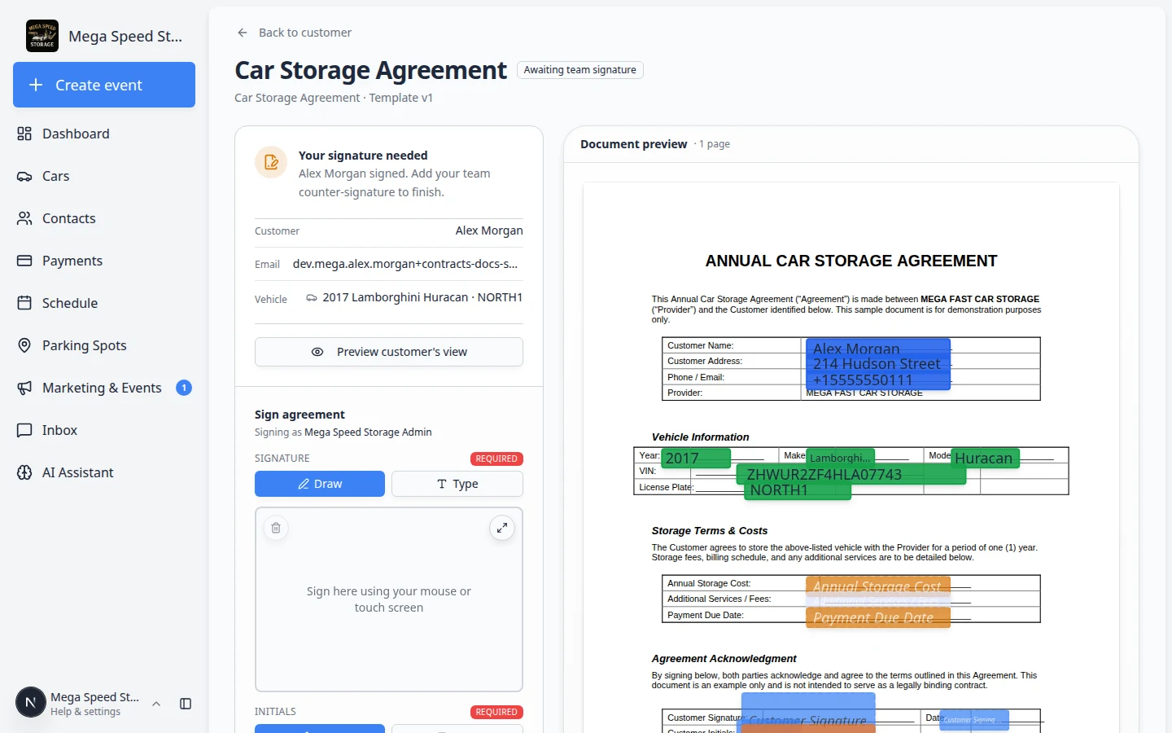This screenshot has width=1172, height=733.
Task: Click the Awaiting team signature badge
Action: 580,70
